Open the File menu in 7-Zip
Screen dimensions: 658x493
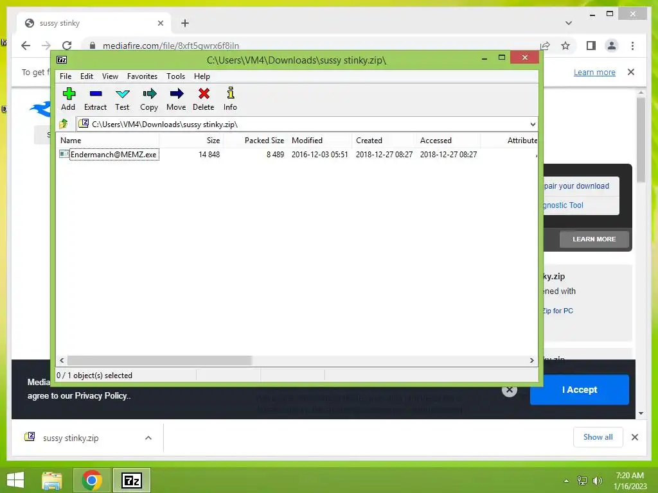coord(66,76)
